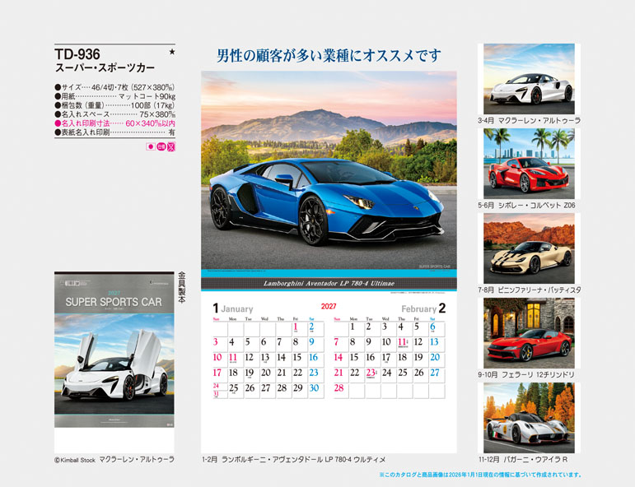The height and width of the screenshot is (487, 635).
Task: Open the McLaren Artura 3-4月 thumbnail
Action: click(x=529, y=79)
